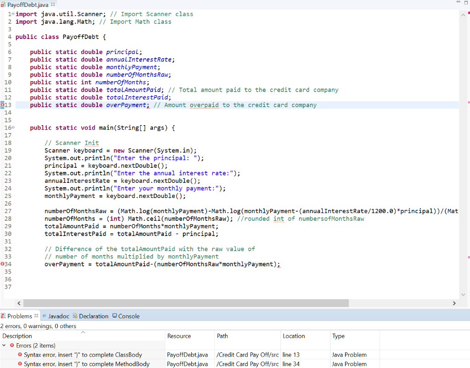Click the right arrow of the horizontal scrollbar
Viewport: 470px width, 368px height.
(454, 303)
